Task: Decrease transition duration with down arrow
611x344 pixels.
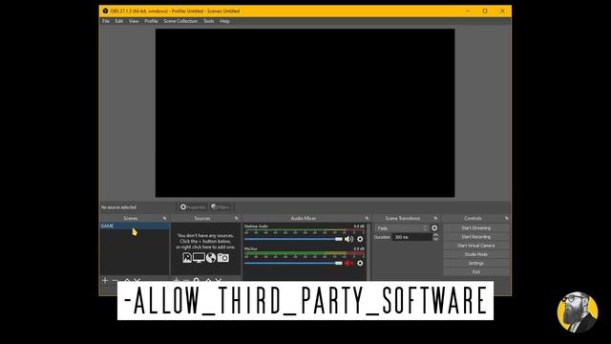Action: click(x=435, y=239)
